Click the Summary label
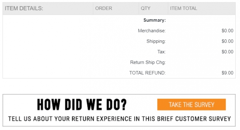 click(155, 20)
